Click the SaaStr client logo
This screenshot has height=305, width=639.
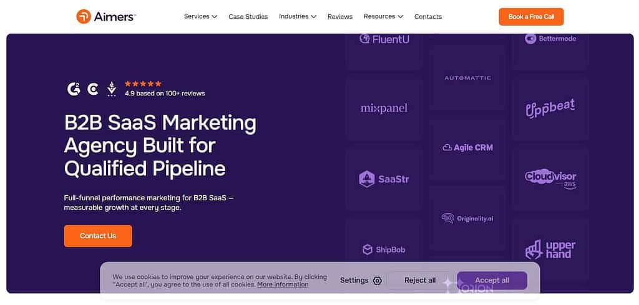coord(384,179)
